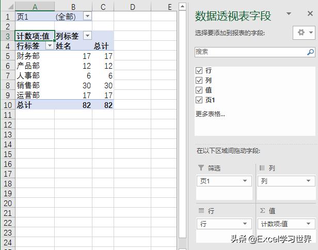The height and width of the screenshot is (250, 318).
Task: Close the PivotTable fields pane
Action: (310, 13)
